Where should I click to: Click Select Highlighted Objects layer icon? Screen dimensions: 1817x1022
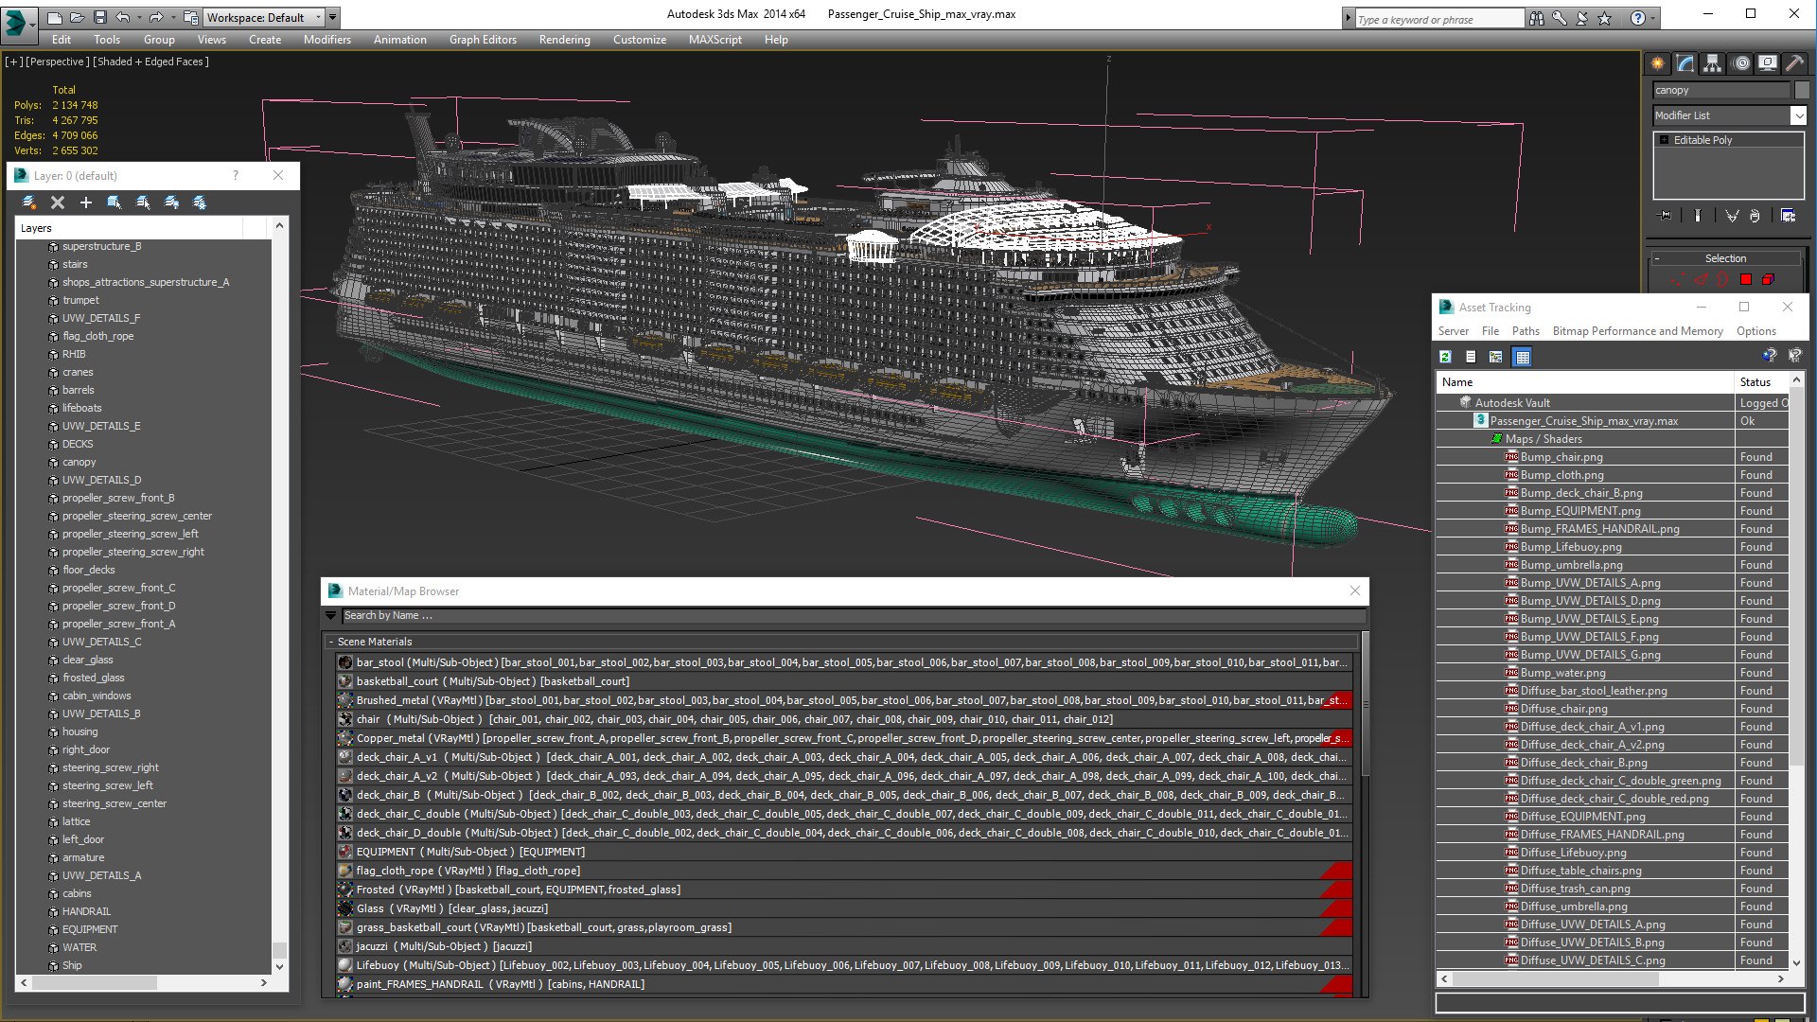[115, 203]
